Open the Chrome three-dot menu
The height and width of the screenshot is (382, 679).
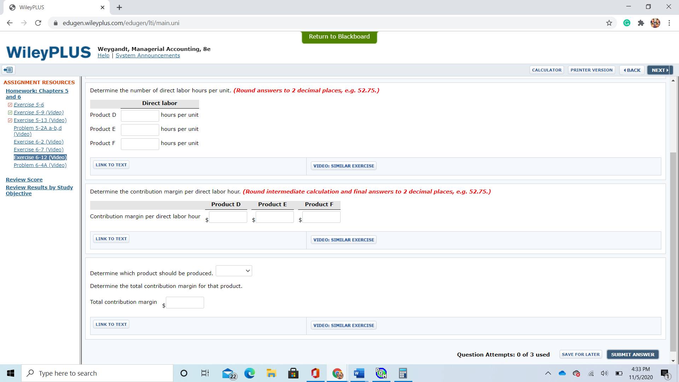[x=669, y=23]
